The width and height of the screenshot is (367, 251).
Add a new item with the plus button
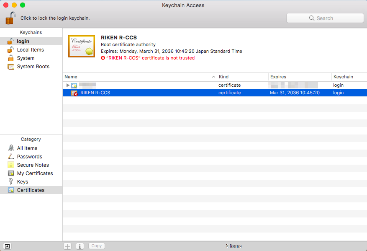coord(67,246)
